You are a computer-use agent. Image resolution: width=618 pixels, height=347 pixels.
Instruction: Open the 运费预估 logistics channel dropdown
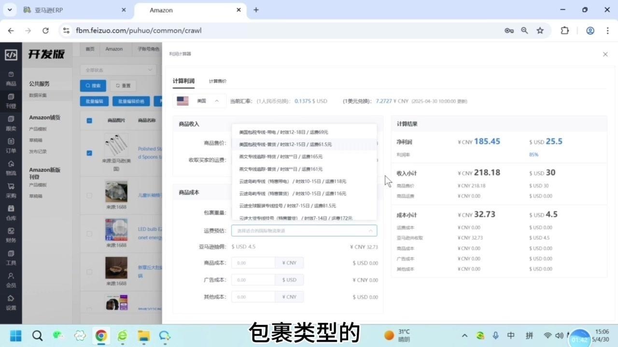pos(304,231)
